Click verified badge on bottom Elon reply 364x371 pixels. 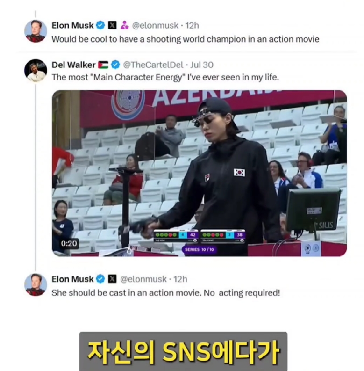(100, 279)
